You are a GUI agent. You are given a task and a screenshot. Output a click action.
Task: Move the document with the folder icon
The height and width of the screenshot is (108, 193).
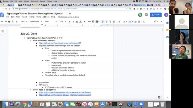[x=70, y=13]
